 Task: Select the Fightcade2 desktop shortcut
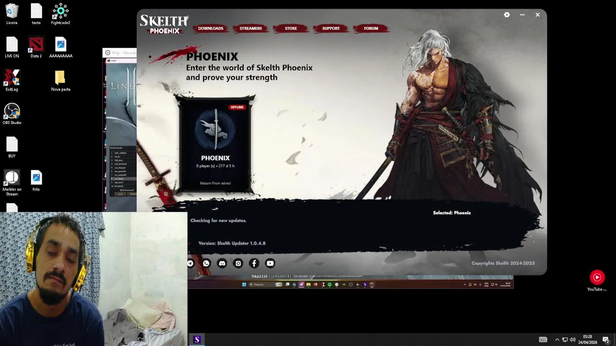pos(61,14)
